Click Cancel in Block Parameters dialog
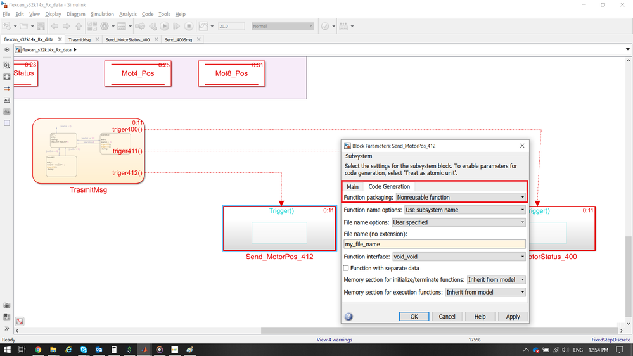Screen dimensions: 633x356 (447, 317)
